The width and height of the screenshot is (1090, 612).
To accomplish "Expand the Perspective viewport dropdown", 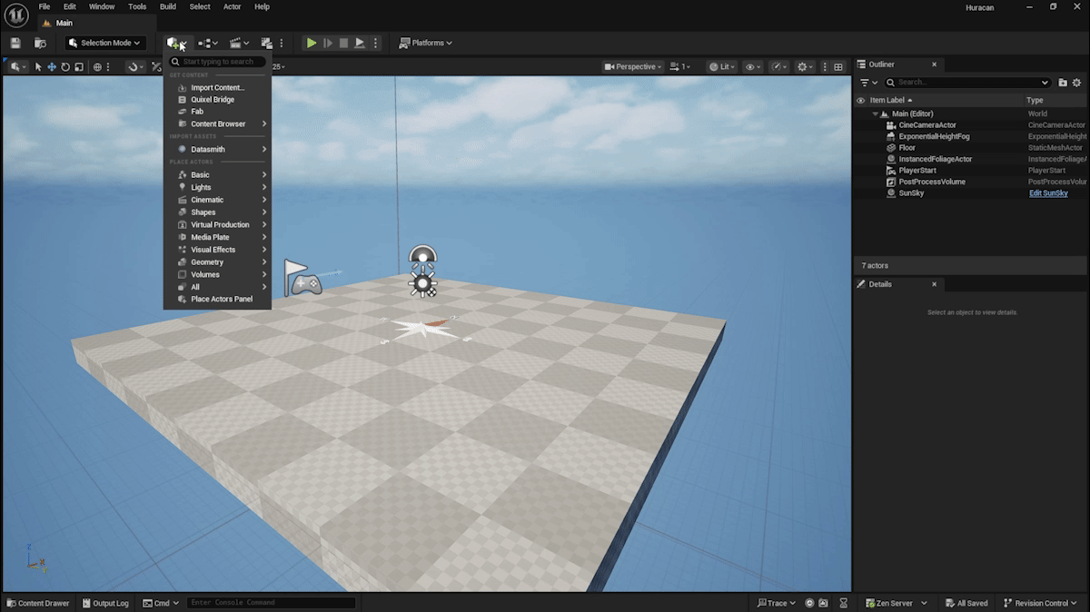I will [x=633, y=66].
